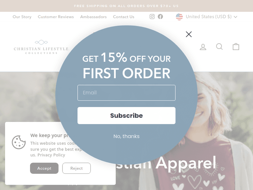
Task: Click the currency selector chevron arrow
Action: 235,17
